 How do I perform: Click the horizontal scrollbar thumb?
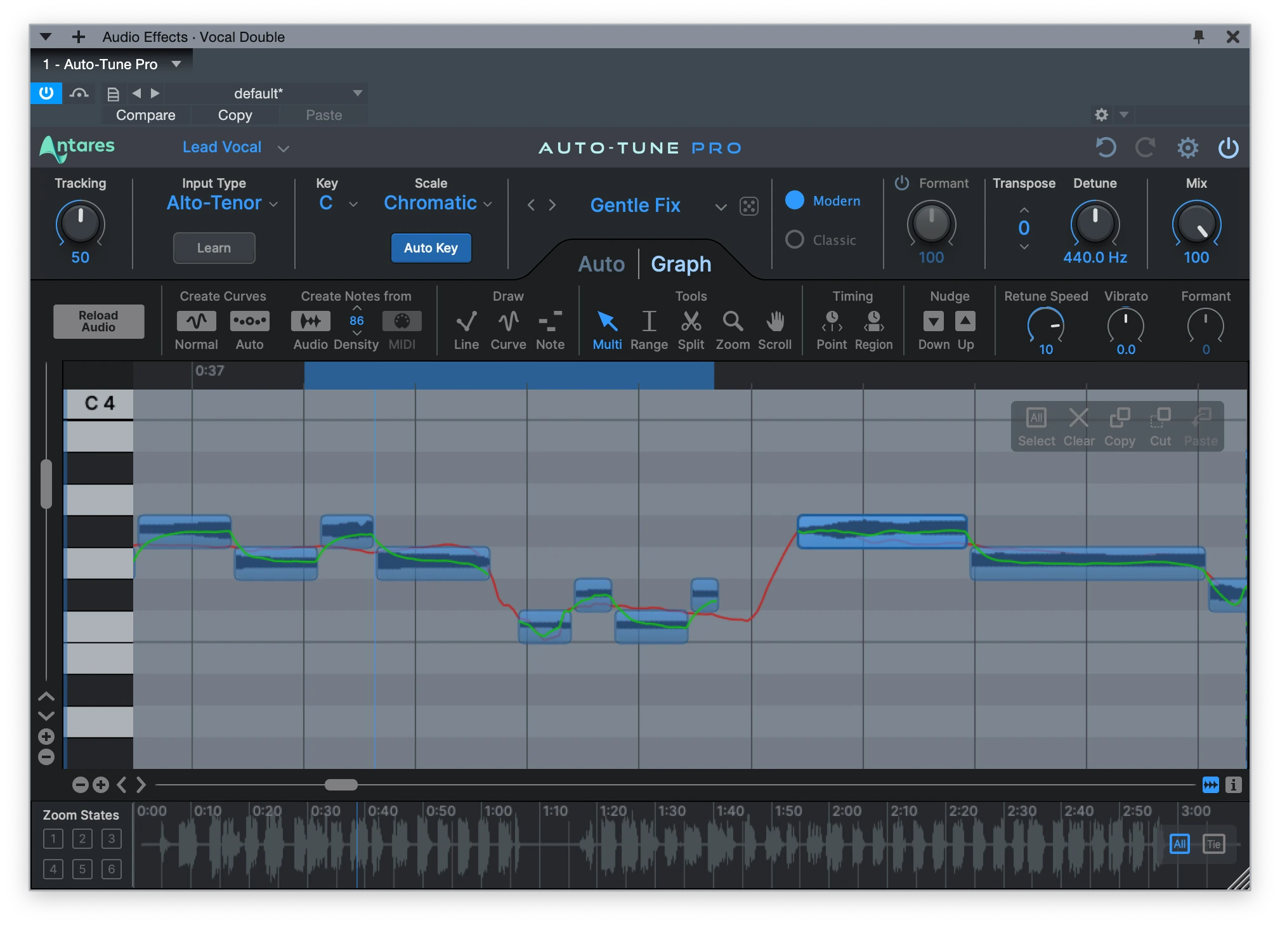tap(341, 785)
